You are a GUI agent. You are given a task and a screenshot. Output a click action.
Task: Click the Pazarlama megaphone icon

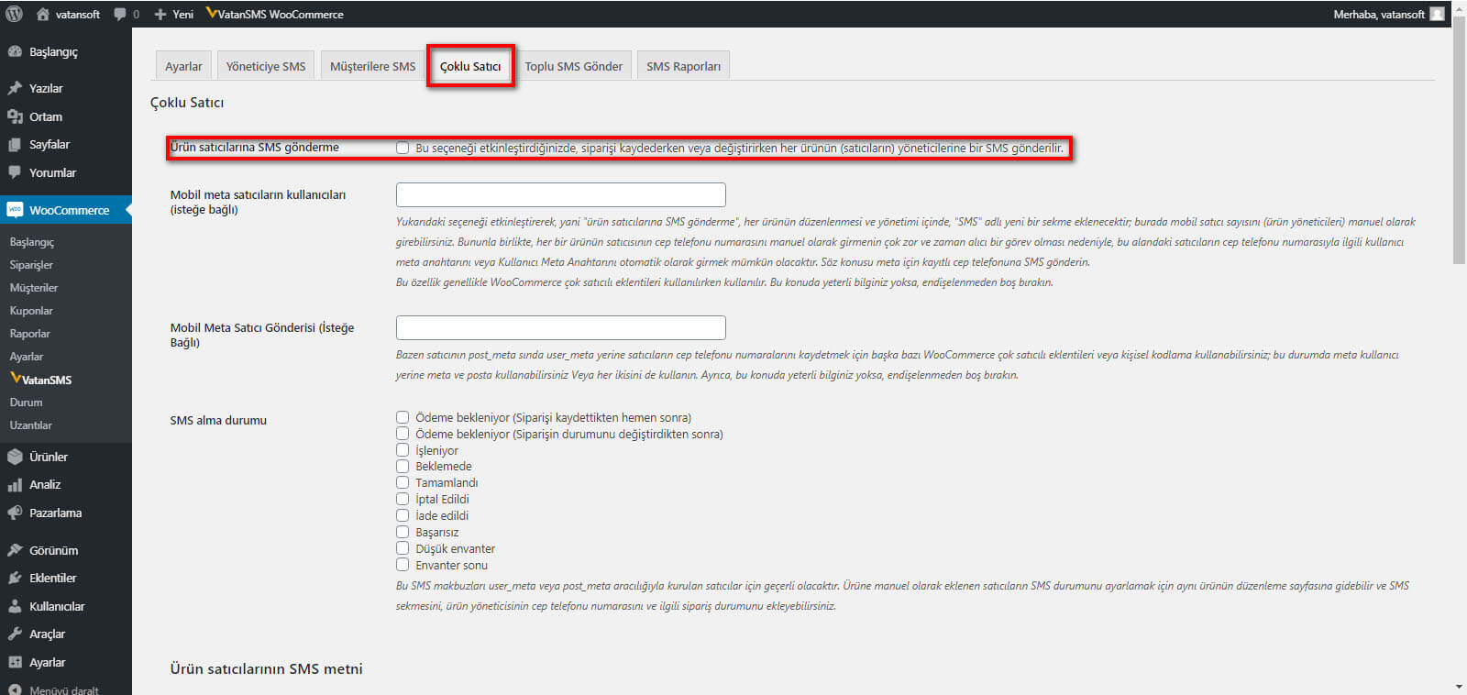pyautogui.click(x=15, y=513)
